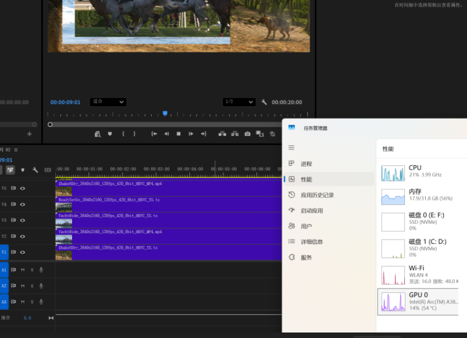
Task: Open the playback resolution 1/2 dropdown
Action: [x=239, y=102]
